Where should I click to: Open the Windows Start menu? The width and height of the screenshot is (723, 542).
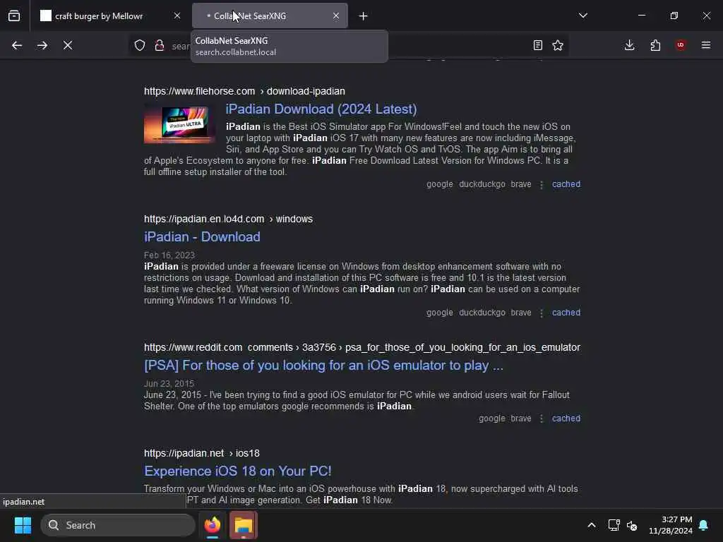(x=23, y=525)
